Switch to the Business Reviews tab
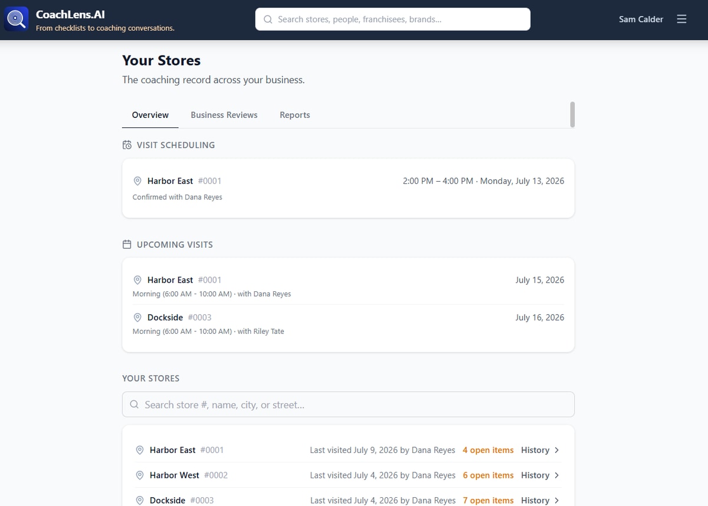Image resolution: width=708 pixels, height=506 pixels. pyautogui.click(x=224, y=115)
